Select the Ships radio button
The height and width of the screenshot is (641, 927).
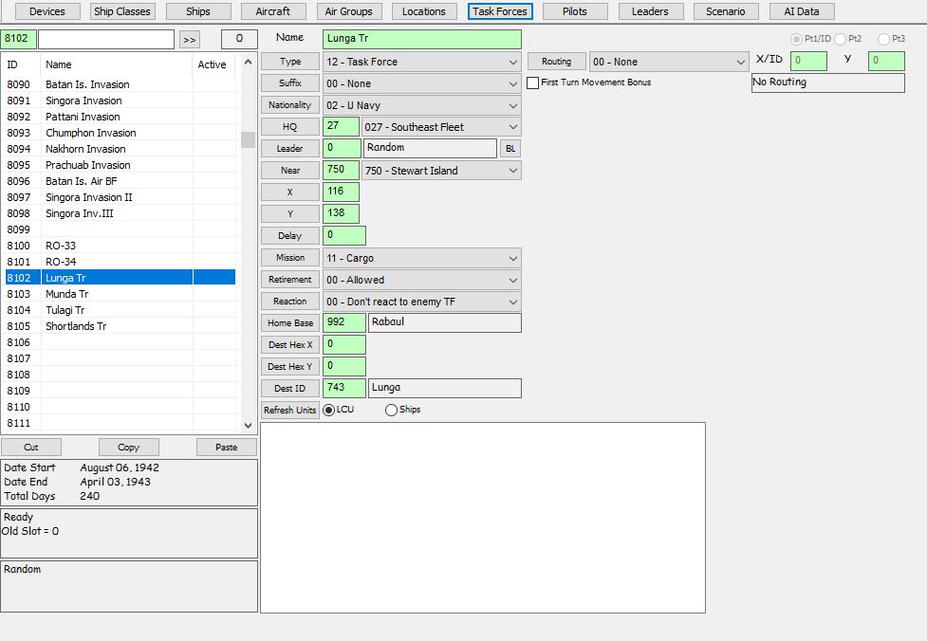pos(391,410)
